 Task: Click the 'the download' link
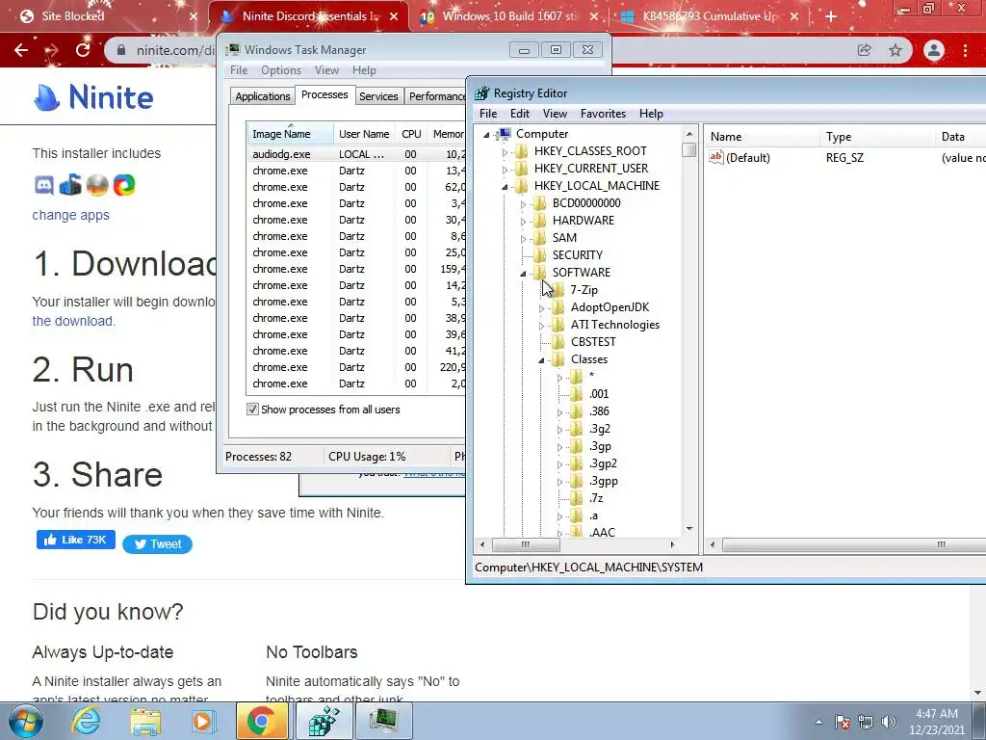pos(73,321)
